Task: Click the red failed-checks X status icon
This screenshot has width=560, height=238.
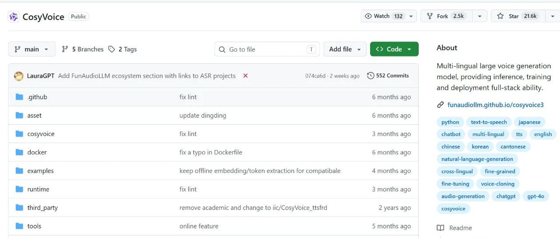Action: click(245, 76)
